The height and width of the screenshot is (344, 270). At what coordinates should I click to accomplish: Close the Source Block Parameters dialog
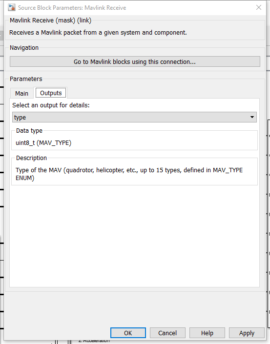coord(259,7)
